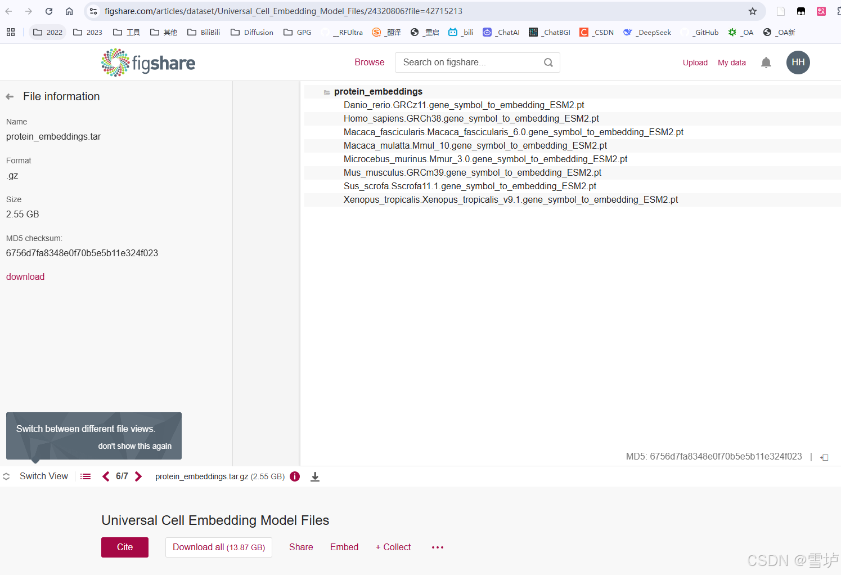The image size is (841, 575).
Task: Select Xenopus_tropicalis embedding file row
Action: coord(573,200)
